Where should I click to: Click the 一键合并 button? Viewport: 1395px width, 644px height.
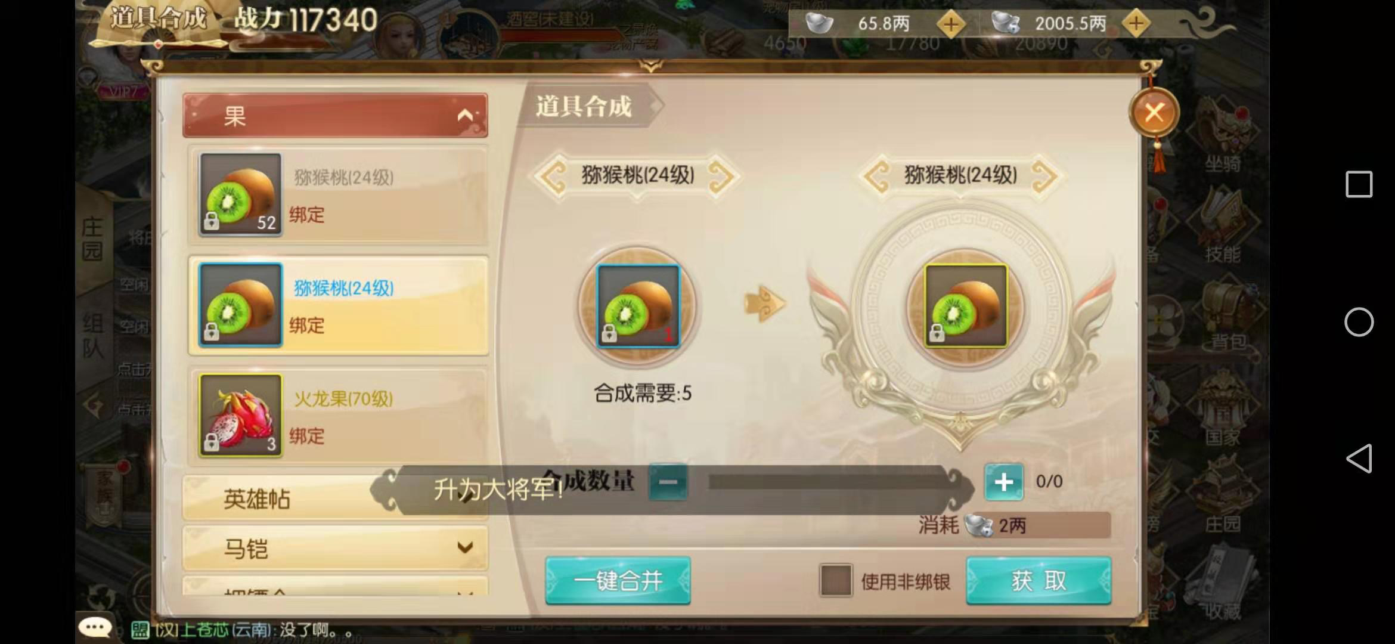click(618, 580)
